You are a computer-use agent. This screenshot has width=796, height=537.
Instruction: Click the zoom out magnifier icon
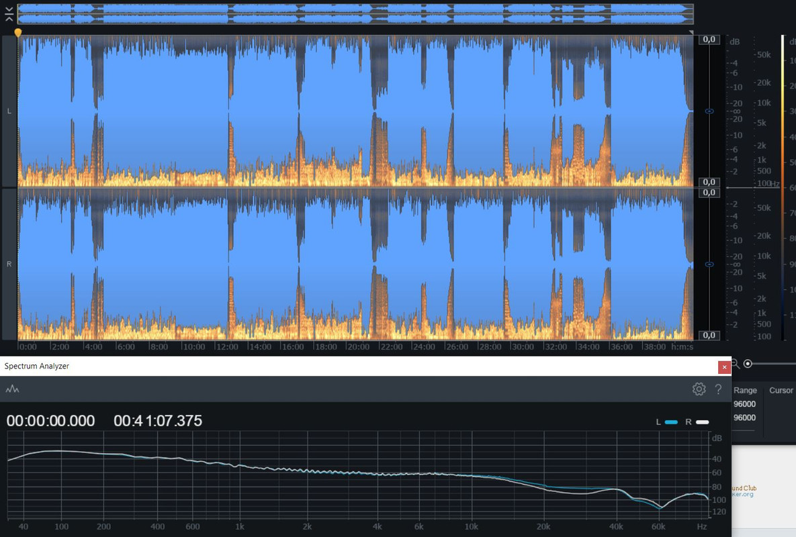[x=736, y=364]
